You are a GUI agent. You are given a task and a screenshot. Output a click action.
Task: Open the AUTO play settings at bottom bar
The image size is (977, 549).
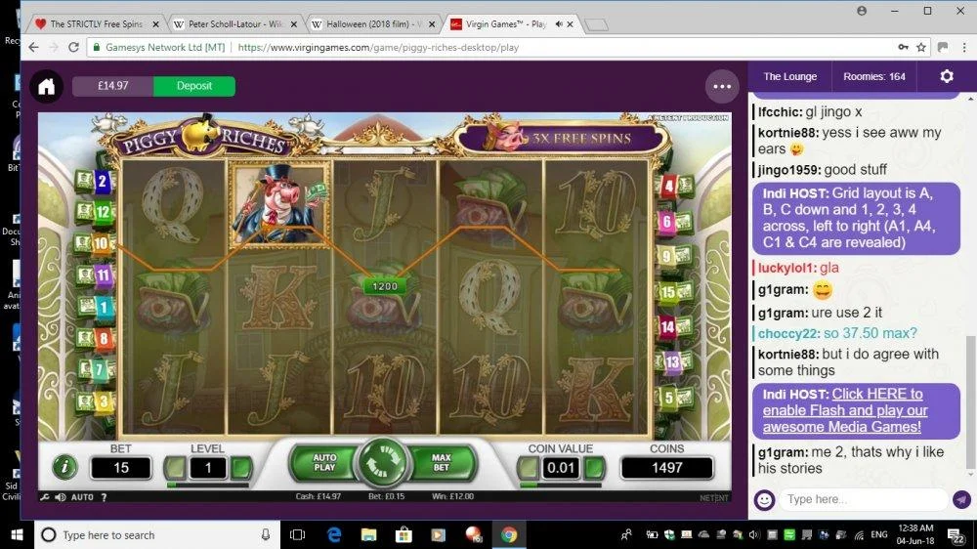tap(82, 497)
